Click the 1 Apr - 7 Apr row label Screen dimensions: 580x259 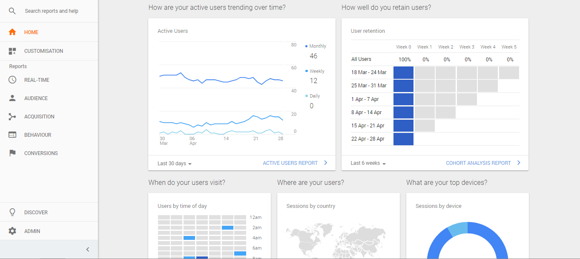(365, 99)
